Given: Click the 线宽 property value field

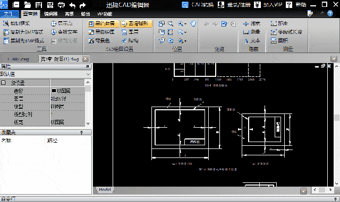Looking at the screenshot, I should 67,122.
